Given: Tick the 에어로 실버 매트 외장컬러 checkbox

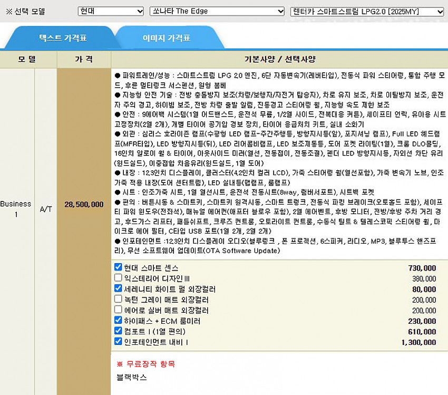Looking at the screenshot, I should point(118,310).
